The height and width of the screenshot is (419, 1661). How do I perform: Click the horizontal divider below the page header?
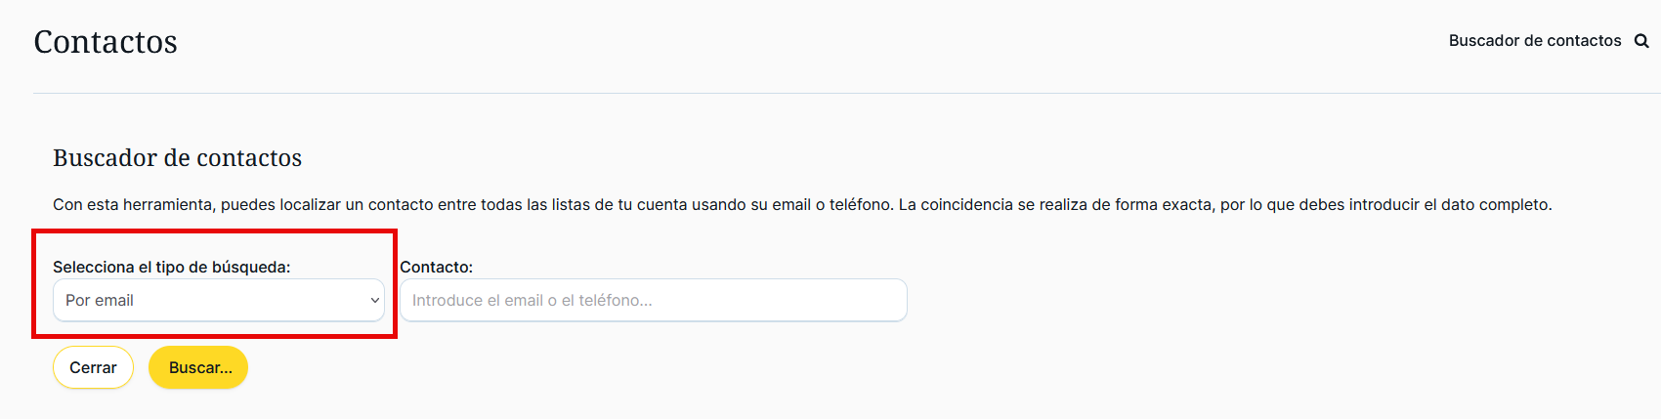click(830, 93)
